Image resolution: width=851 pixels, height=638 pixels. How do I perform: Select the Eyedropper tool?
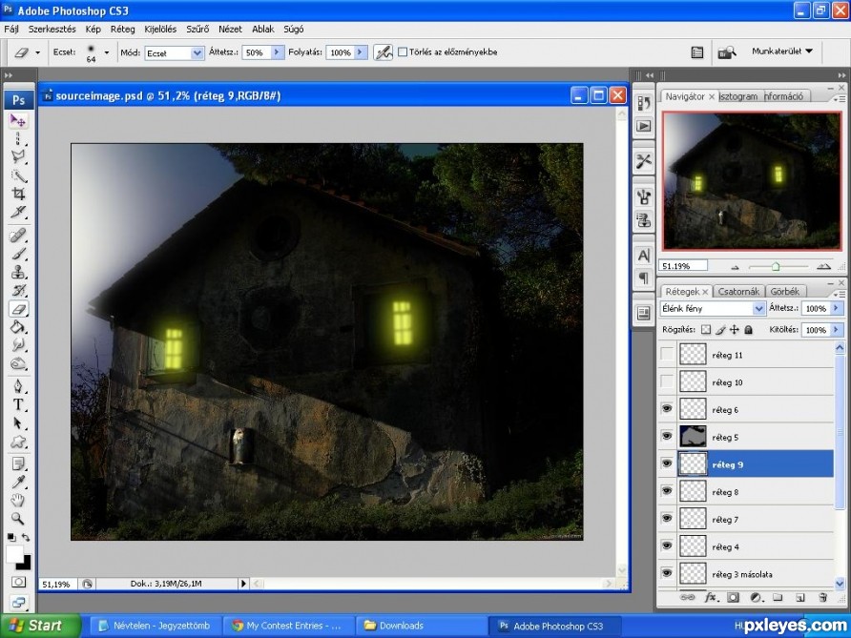click(18, 483)
